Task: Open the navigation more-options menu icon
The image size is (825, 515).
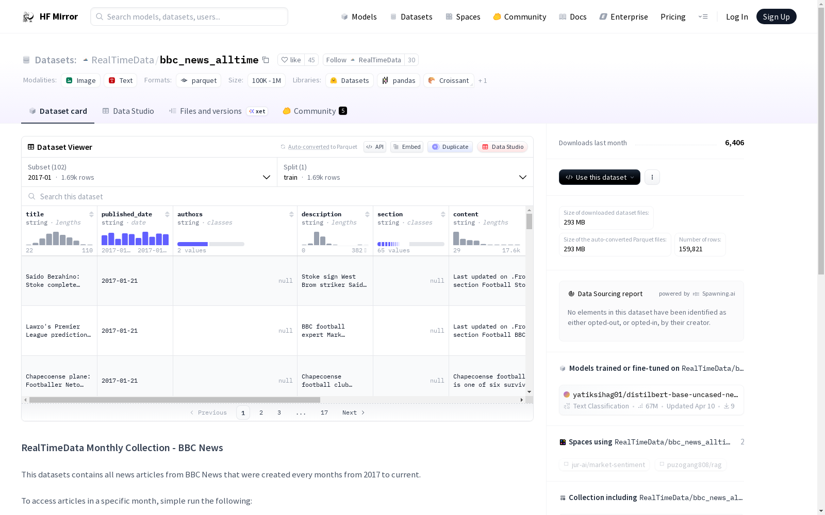Action: point(703,16)
